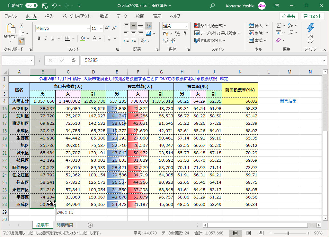
Task: Click the Cut scissors icon
Action: coord(22,26)
